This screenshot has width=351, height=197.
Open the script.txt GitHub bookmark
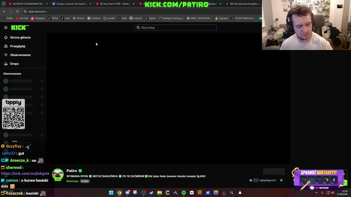point(136,18)
